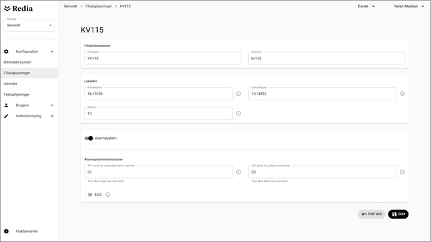Click the Hjælpecenter help icon

(x=6, y=231)
